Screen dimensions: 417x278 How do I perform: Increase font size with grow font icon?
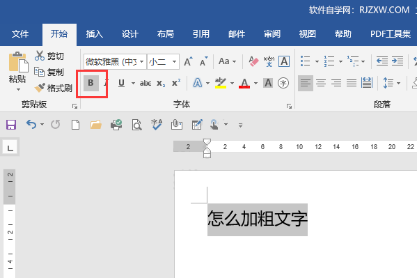coord(189,61)
